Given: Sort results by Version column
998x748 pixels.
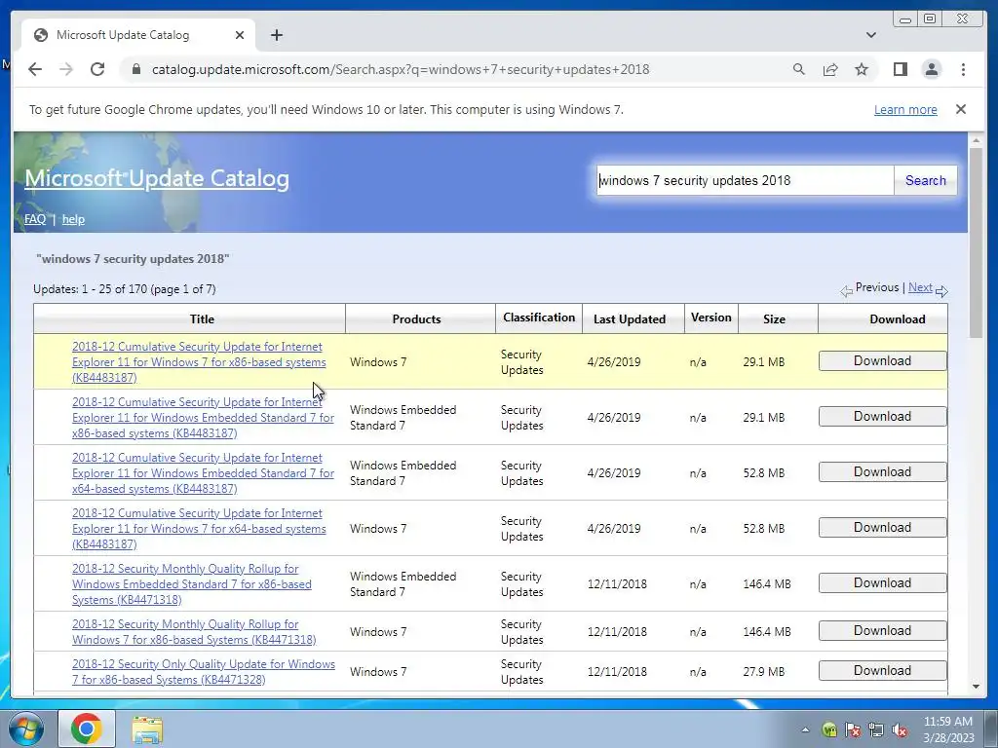Looking at the screenshot, I should click(710, 318).
